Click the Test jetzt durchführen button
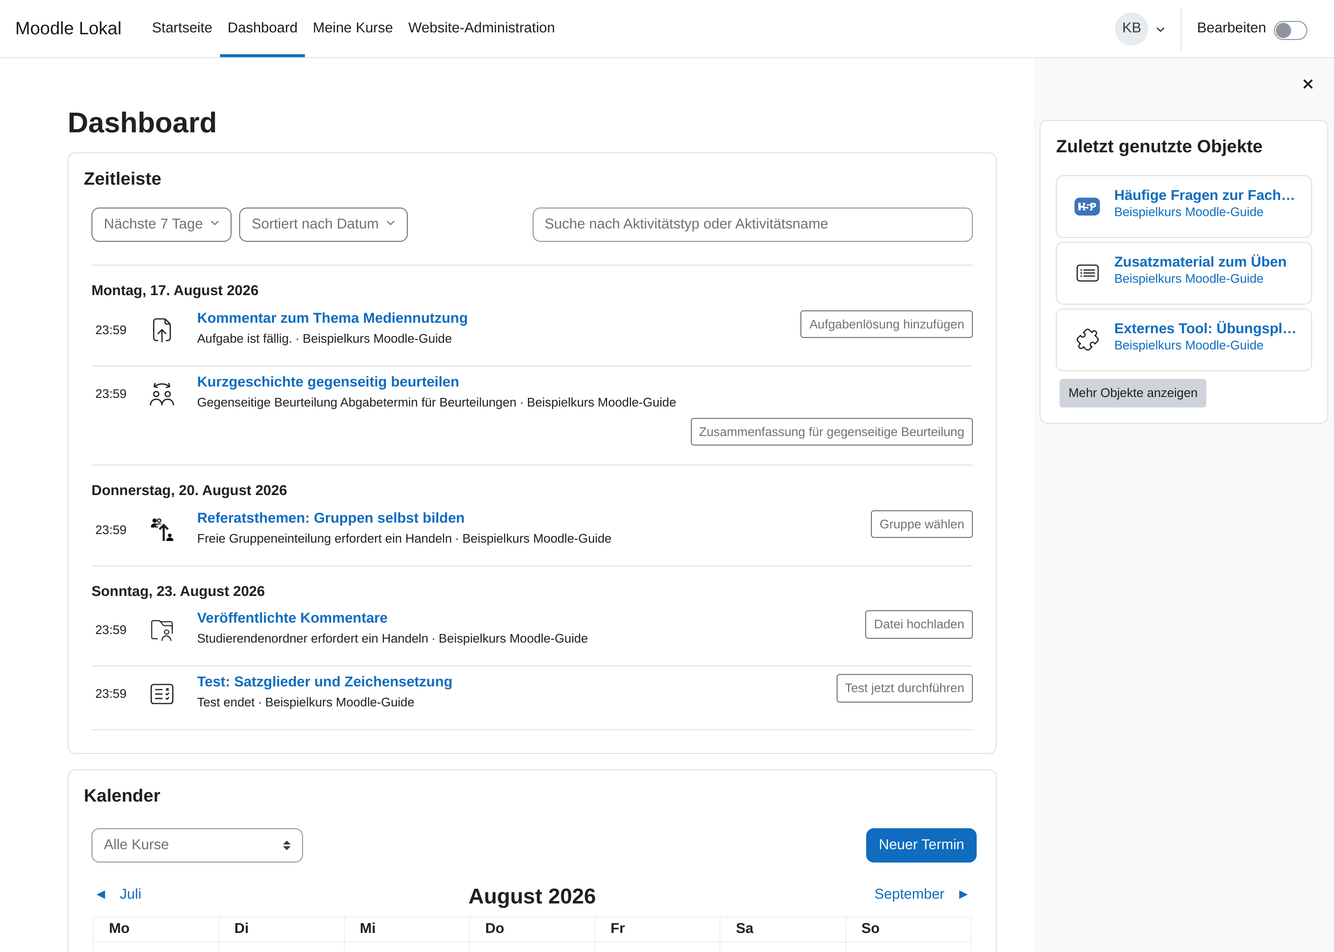This screenshot has width=1334, height=952. click(904, 688)
